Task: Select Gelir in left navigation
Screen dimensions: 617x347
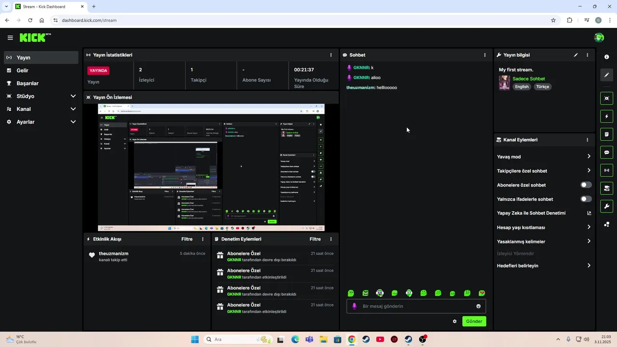Action: pyautogui.click(x=41, y=70)
